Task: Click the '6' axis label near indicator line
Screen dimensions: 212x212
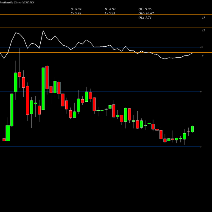Action: coord(203,56)
